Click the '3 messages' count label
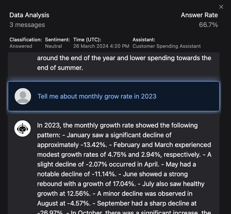 point(27,25)
